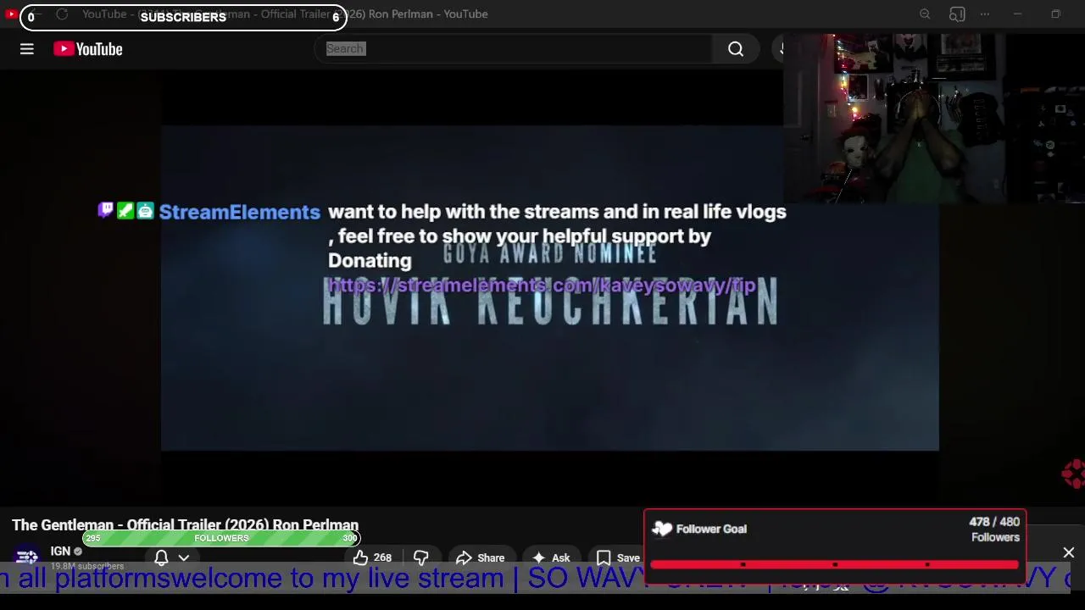Click the Subscribers counter overlay
Image resolution: width=1085 pixels, height=610 pixels.
click(183, 17)
